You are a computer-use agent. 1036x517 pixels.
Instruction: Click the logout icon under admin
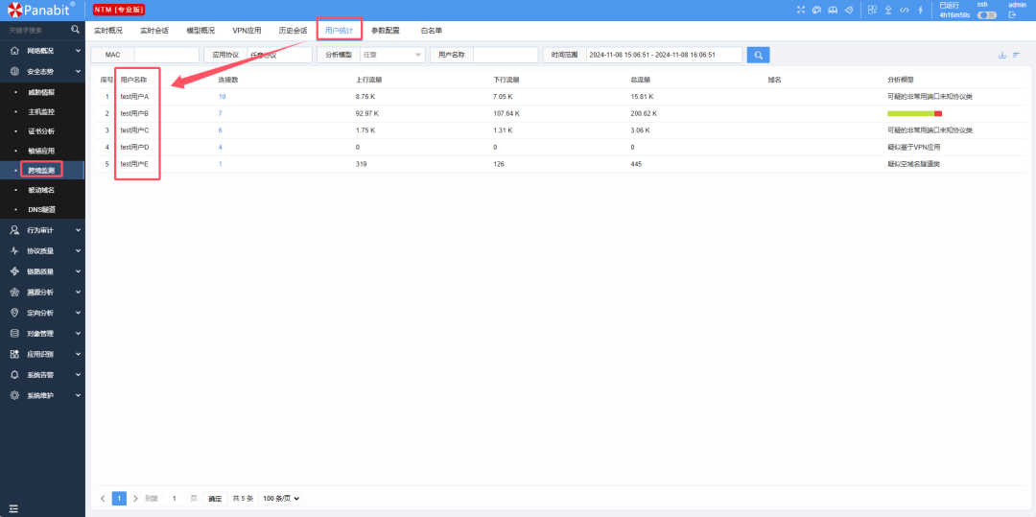(1012, 14)
